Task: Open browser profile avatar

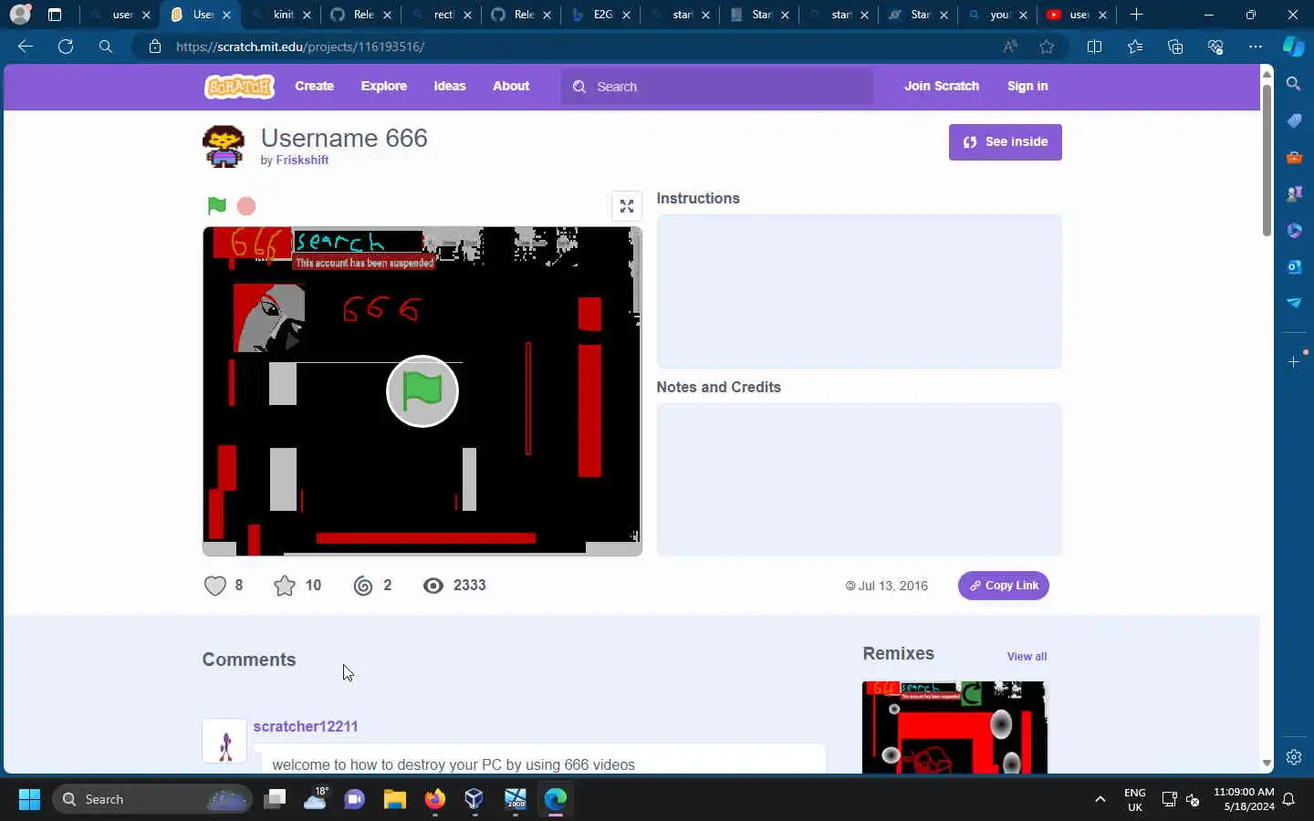Action: pos(20,15)
